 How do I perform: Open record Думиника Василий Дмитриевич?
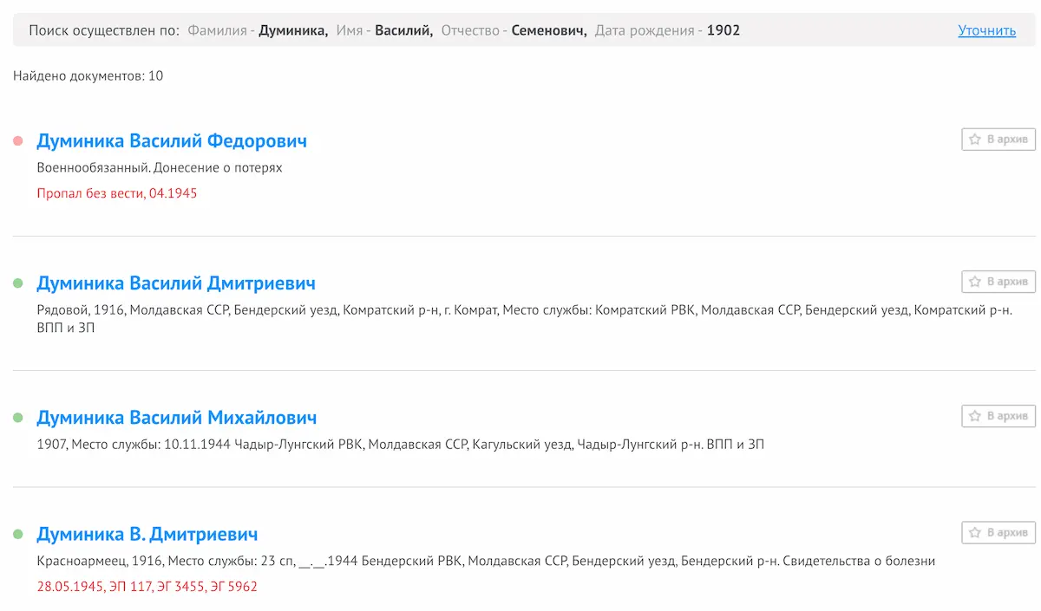(176, 283)
